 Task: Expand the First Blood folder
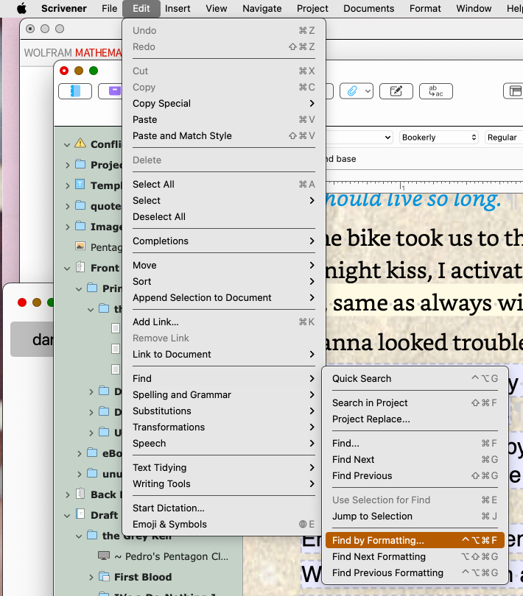coord(91,578)
